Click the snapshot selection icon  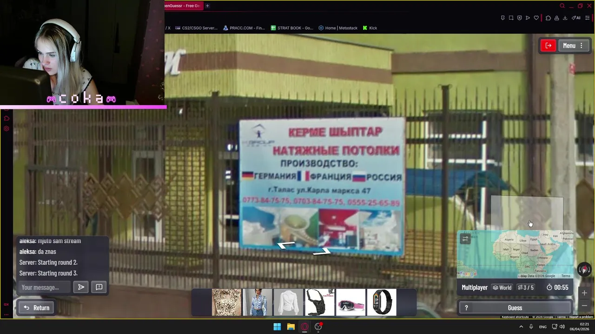pos(511,18)
